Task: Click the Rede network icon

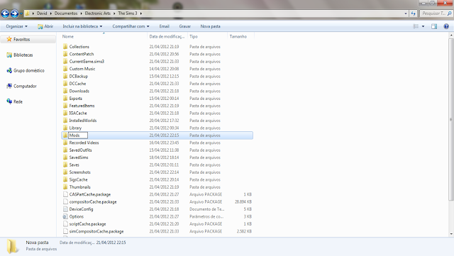Action: [9, 101]
